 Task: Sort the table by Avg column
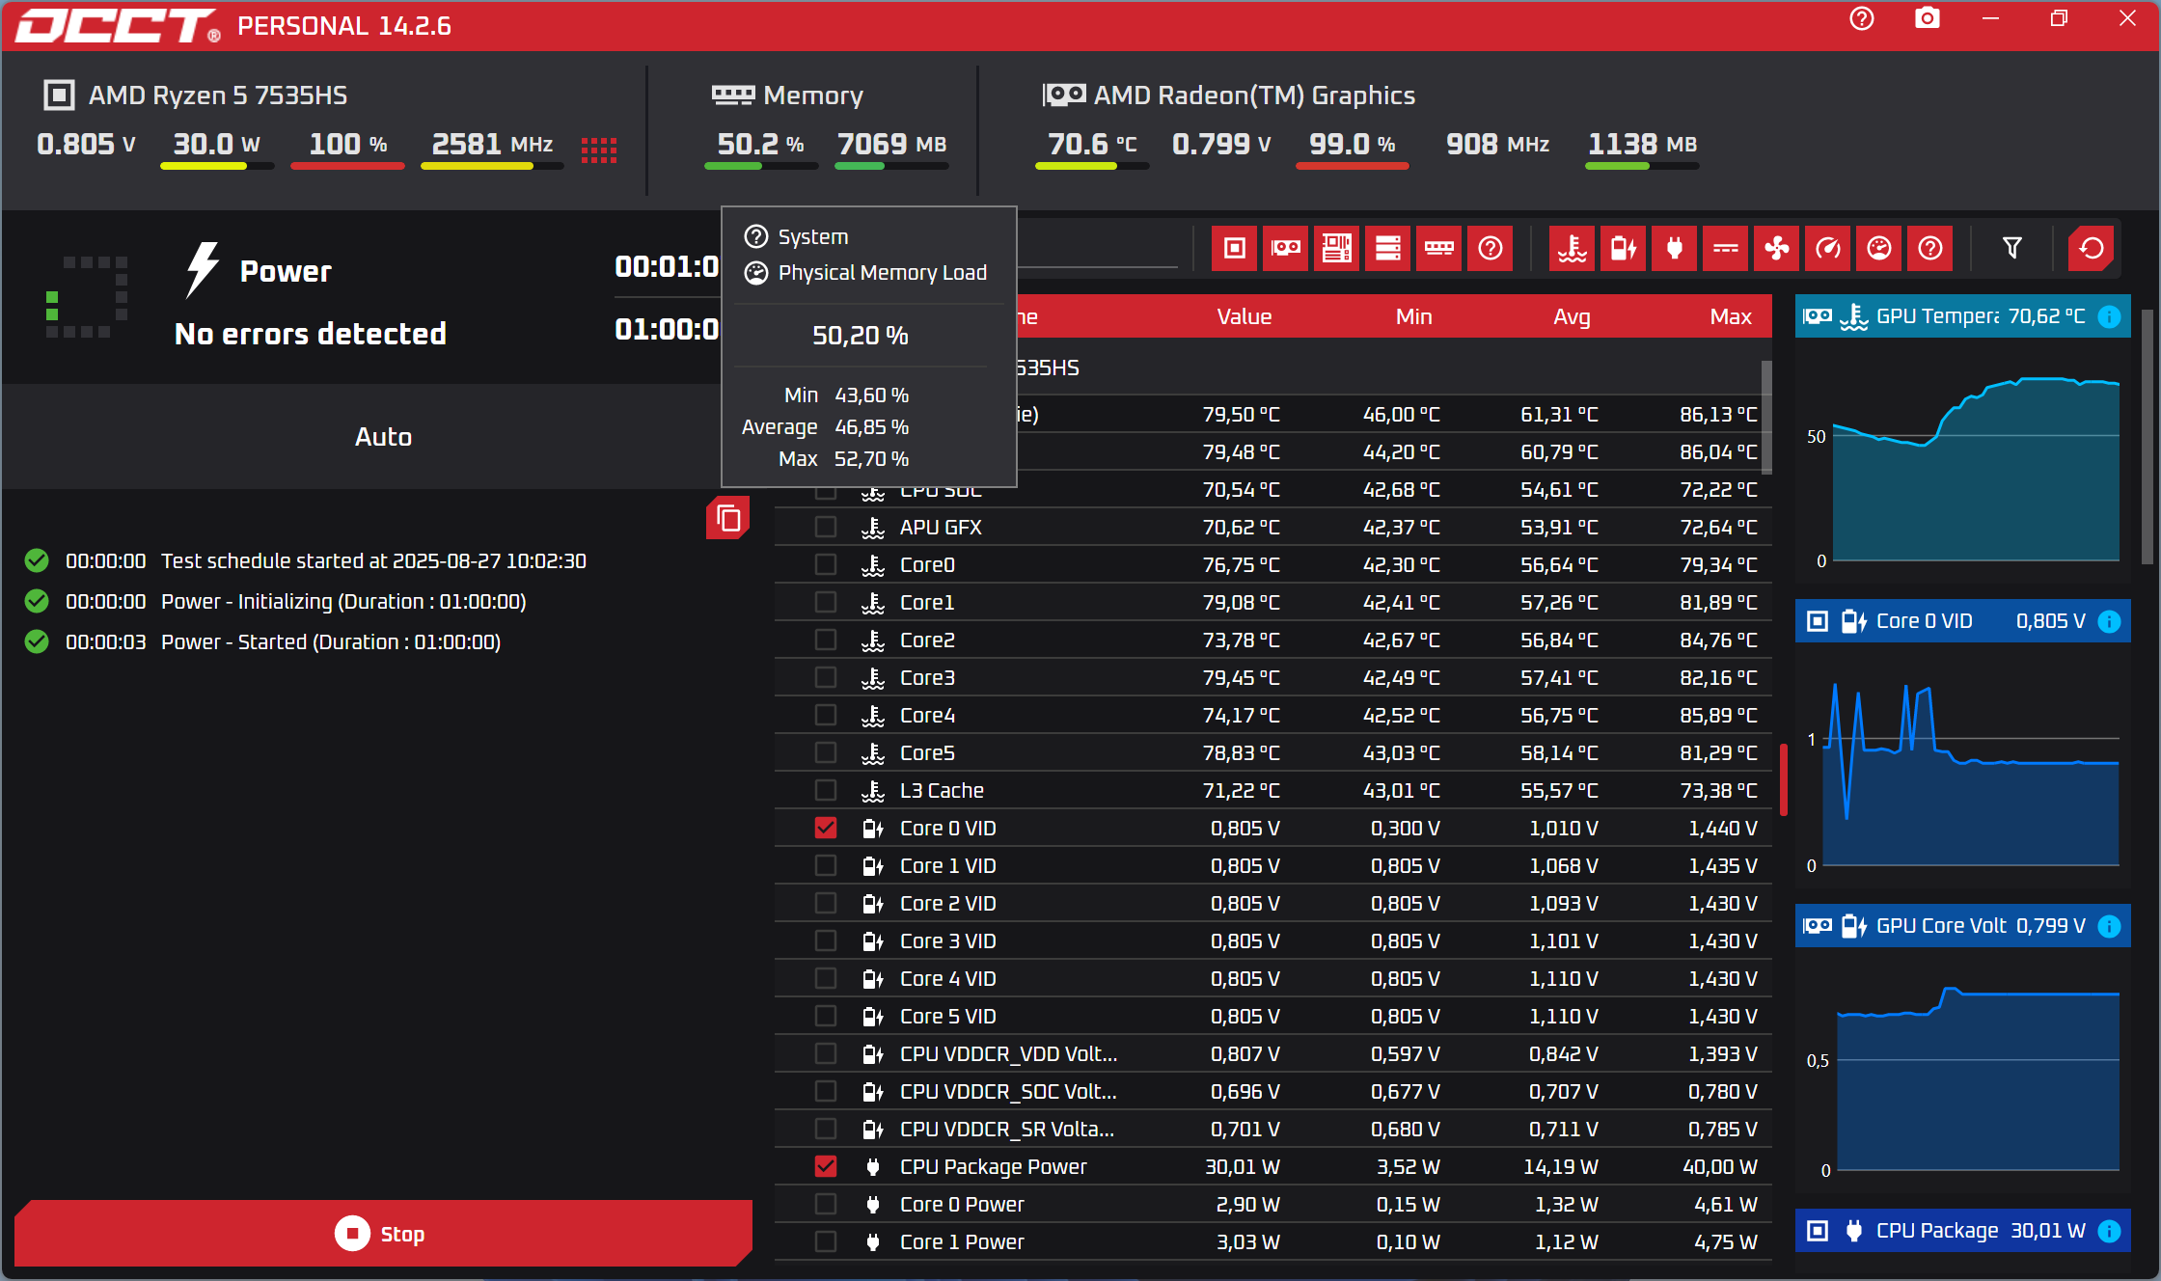[1571, 316]
